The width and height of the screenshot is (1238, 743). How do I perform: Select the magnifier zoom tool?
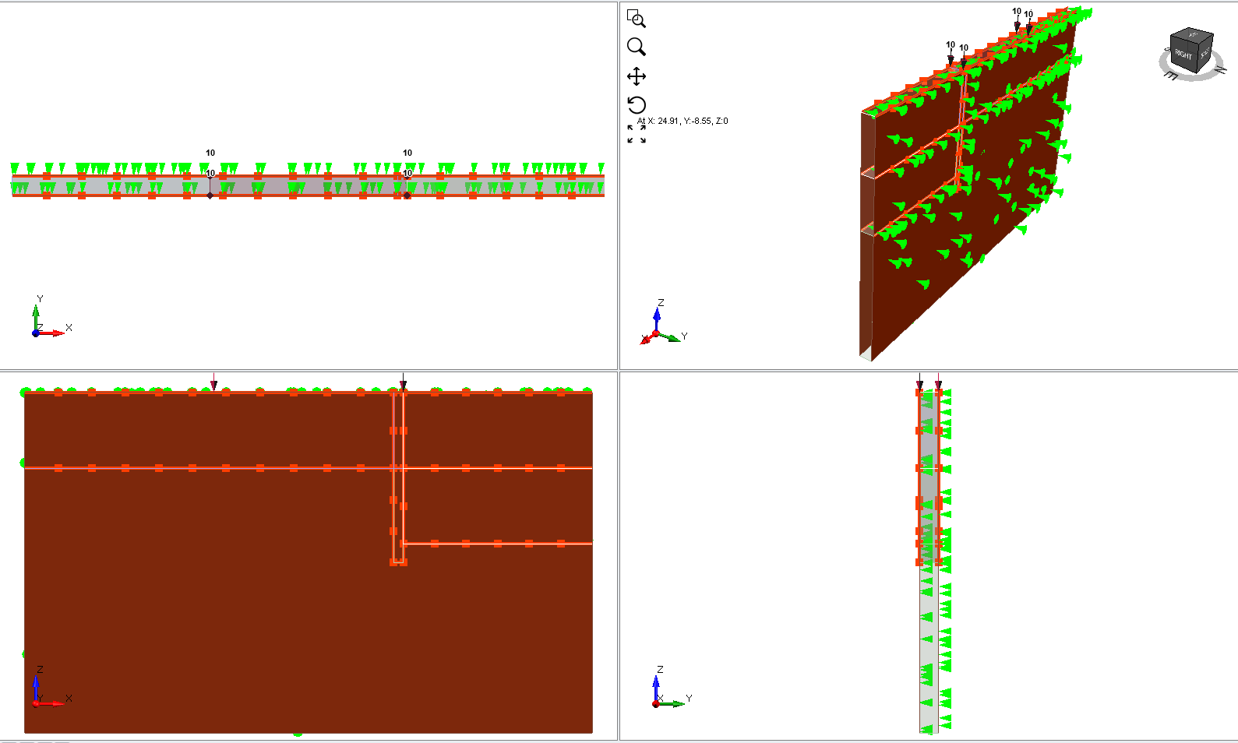[x=637, y=48]
